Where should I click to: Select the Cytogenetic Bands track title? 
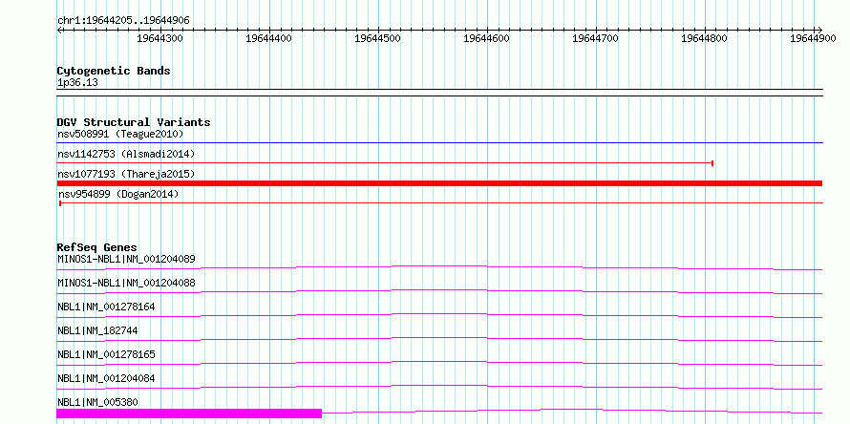[114, 71]
